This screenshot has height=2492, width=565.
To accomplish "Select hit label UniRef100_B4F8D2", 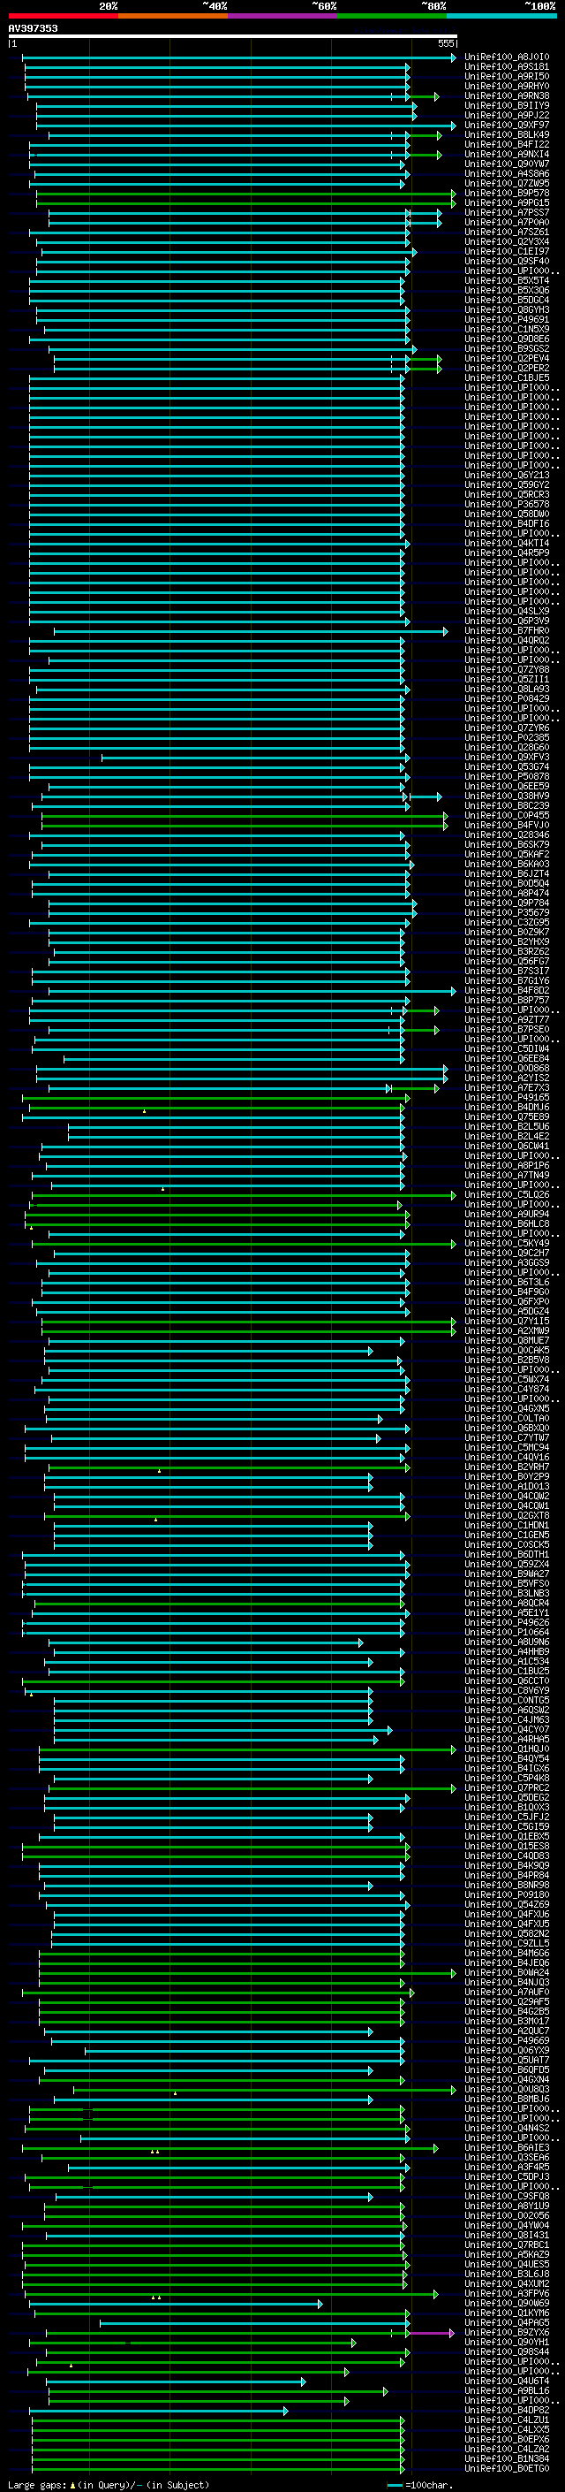I will pyautogui.click(x=507, y=991).
